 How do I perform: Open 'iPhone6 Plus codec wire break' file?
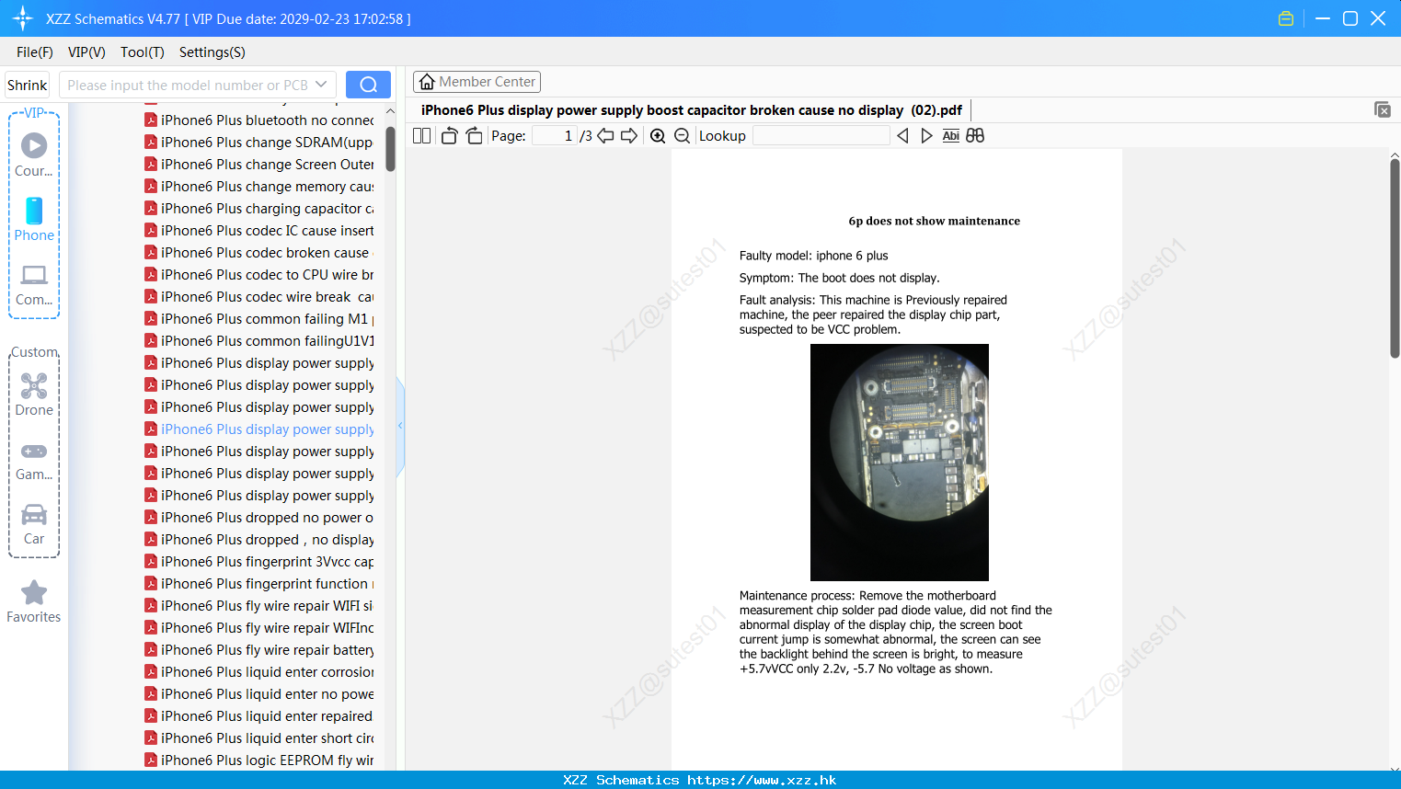pyautogui.click(x=259, y=297)
